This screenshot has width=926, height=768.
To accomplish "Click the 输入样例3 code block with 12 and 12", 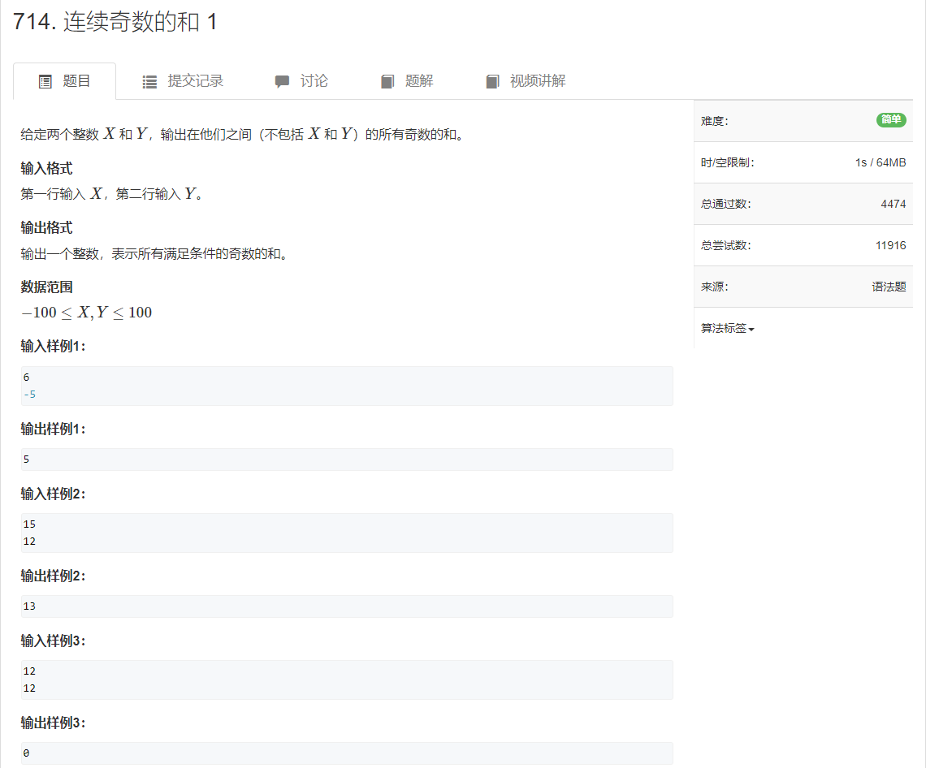I will tap(347, 680).
